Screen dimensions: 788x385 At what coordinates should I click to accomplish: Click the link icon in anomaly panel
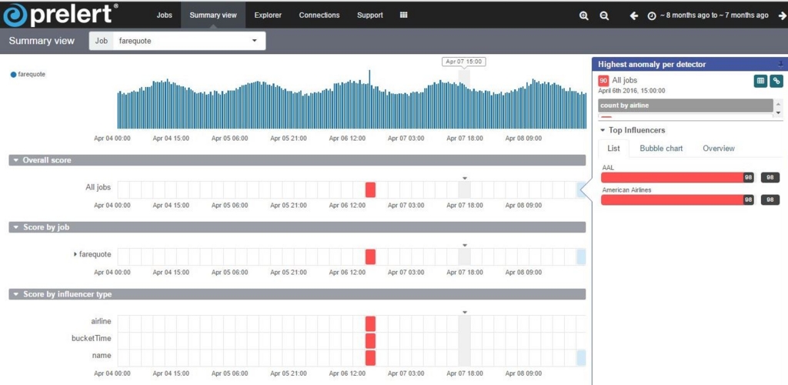(776, 80)
